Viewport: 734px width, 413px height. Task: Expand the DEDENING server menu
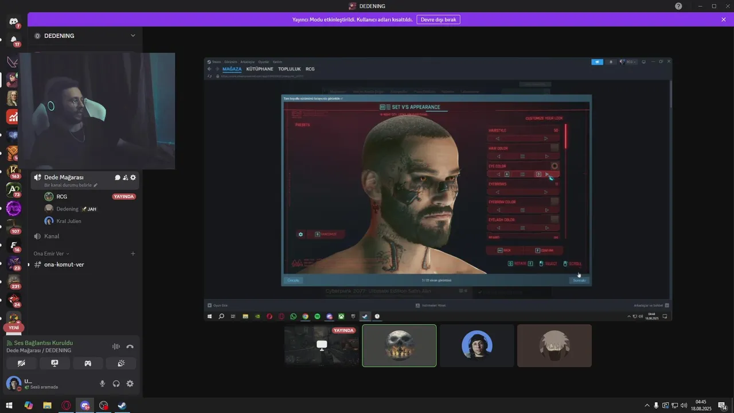click(x=133, y=36)
